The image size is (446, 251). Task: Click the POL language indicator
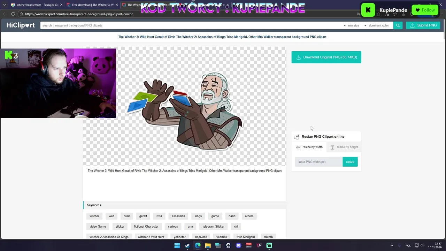[408, 245]
